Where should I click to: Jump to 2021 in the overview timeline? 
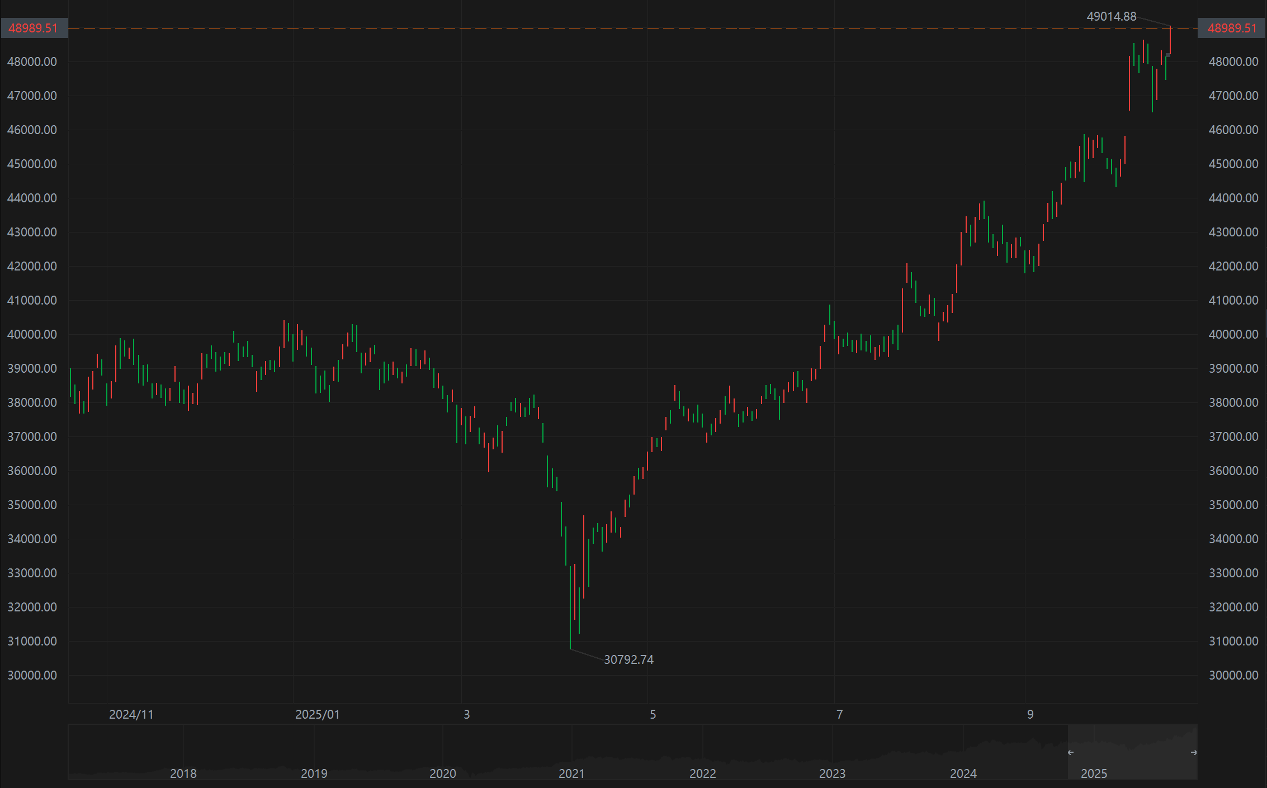pos(571,773)
